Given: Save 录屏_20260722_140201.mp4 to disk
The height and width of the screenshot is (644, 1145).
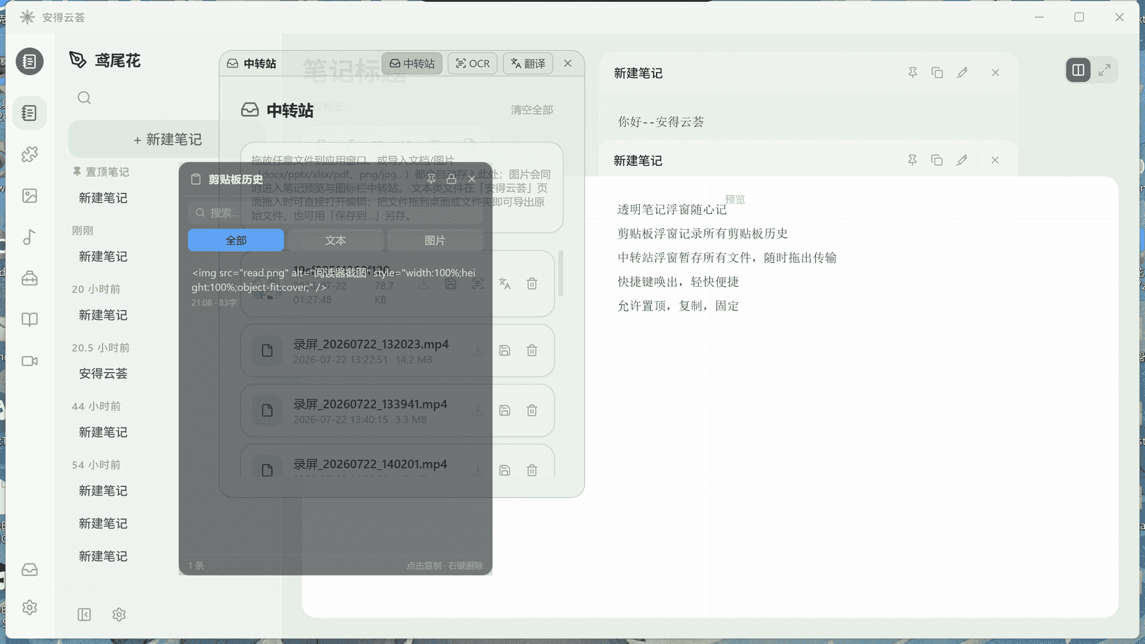Looking at the screenshot, I should tap(505, 470).
